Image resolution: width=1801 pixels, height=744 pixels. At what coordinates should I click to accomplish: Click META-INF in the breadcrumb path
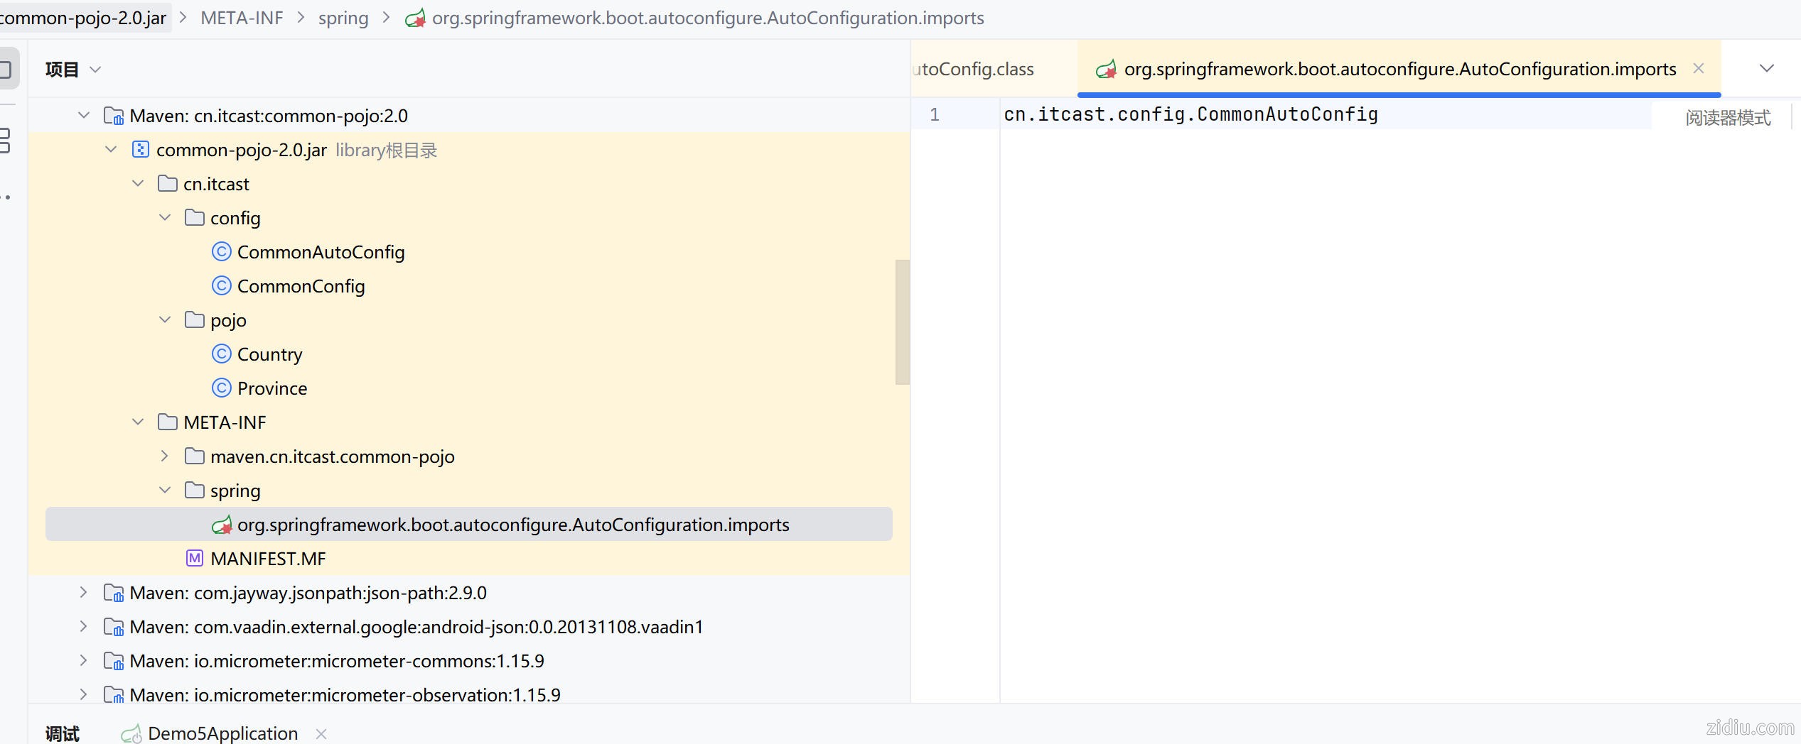click(242, 18)
